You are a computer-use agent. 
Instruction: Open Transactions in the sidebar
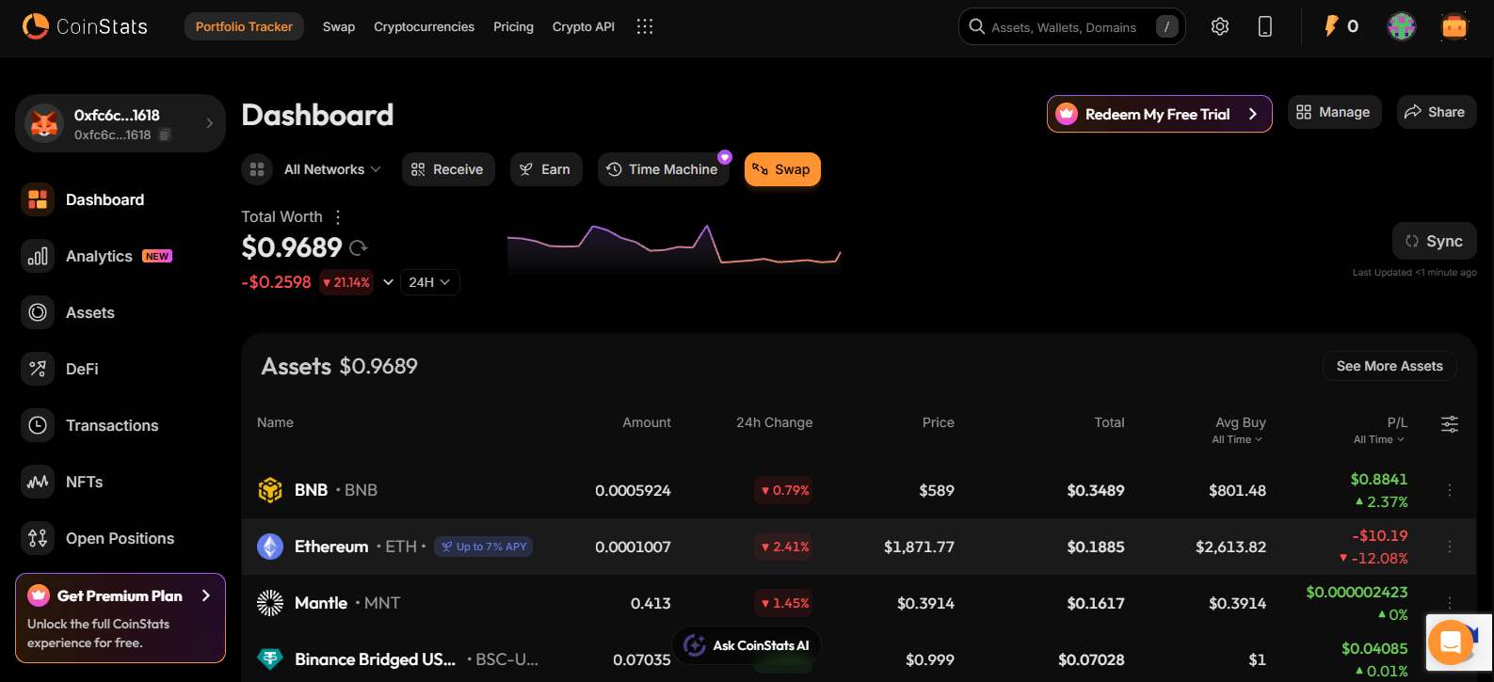120,425
